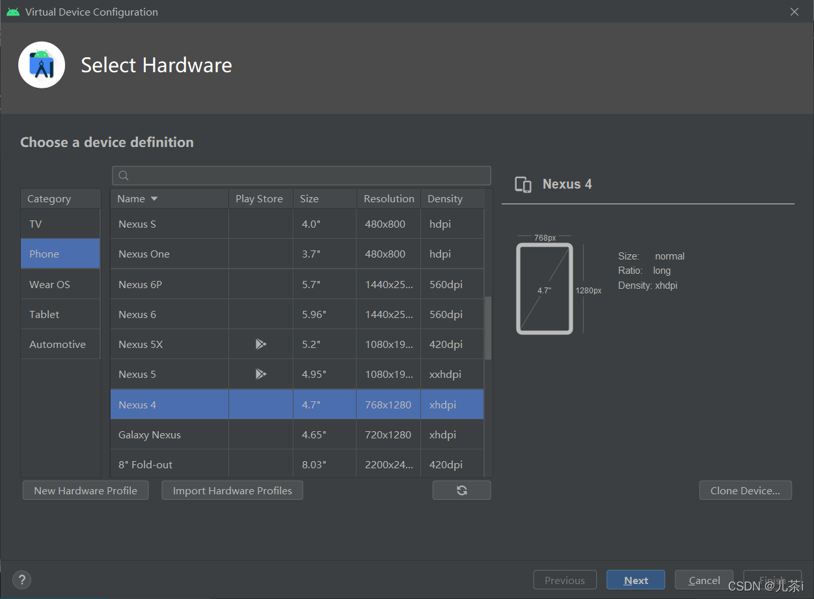
Task: Click the New Hardware Profile button
Action: point(85,490)
